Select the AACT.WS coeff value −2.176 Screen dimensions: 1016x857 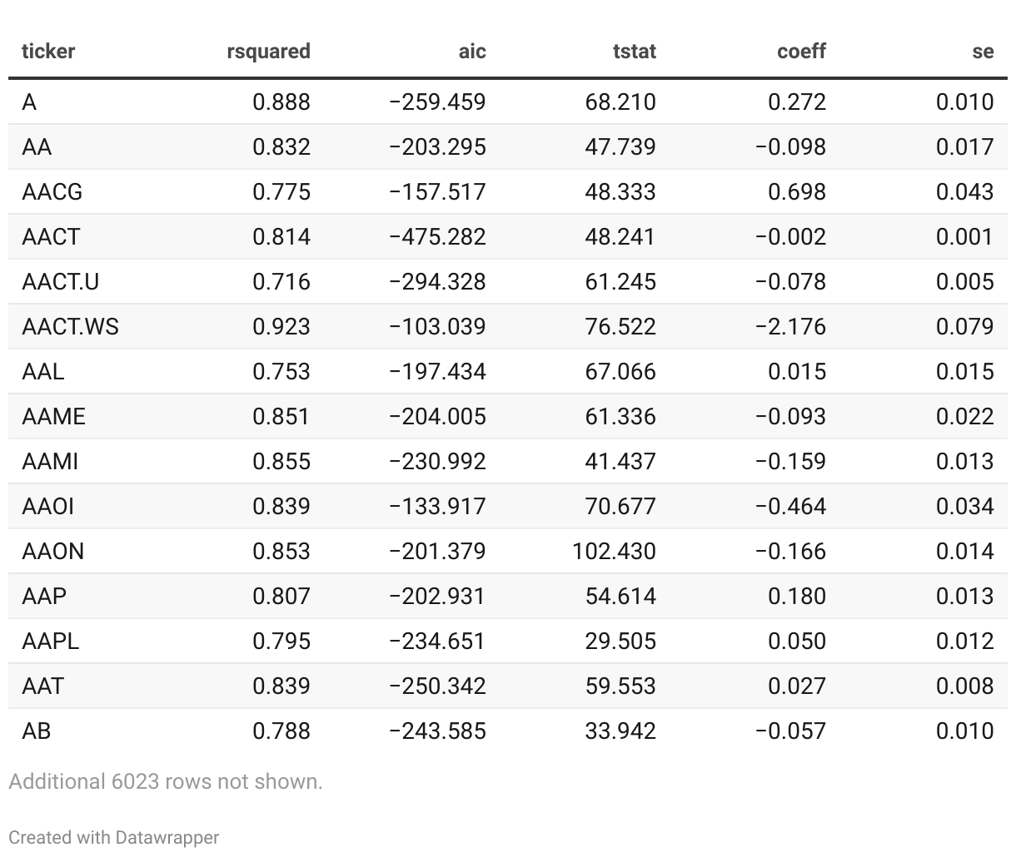point(790,327)
